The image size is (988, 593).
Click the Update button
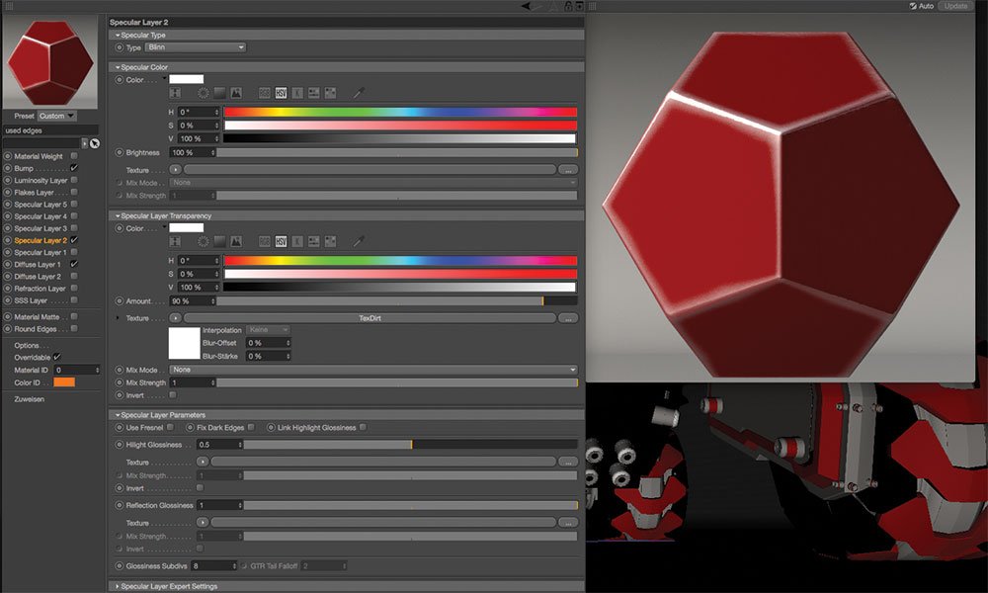click(x=955, y=6)
